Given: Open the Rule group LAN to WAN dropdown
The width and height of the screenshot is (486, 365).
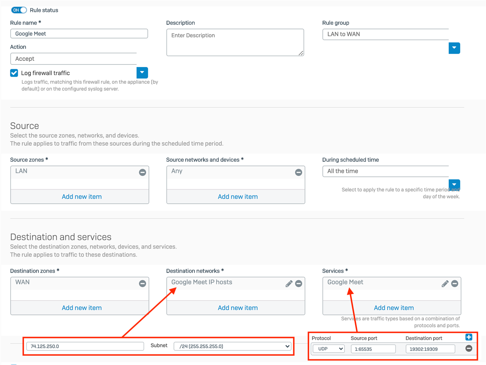Looking at the screenshot, I should point(385,34).
